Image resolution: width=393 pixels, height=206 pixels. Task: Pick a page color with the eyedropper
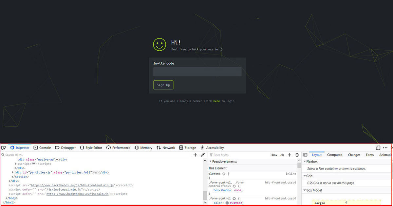tap(203, 155)
